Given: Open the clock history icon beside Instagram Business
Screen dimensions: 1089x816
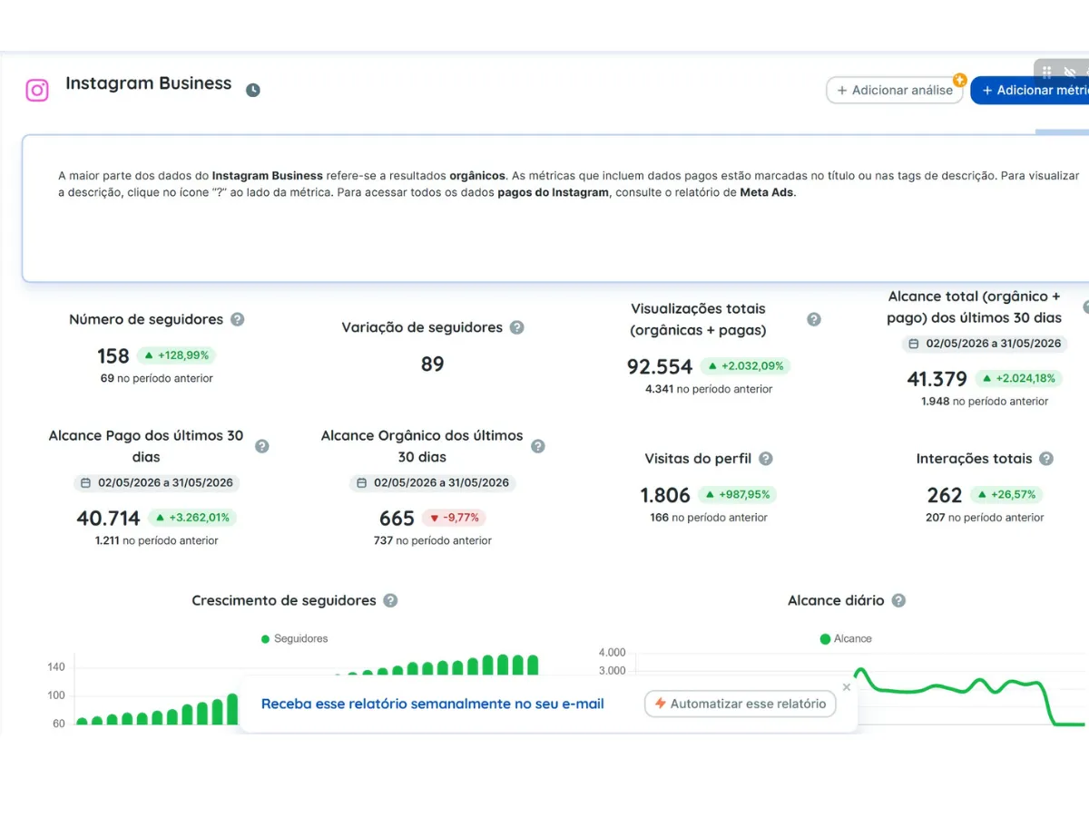Looking at the screenshot, I should 253,90.
